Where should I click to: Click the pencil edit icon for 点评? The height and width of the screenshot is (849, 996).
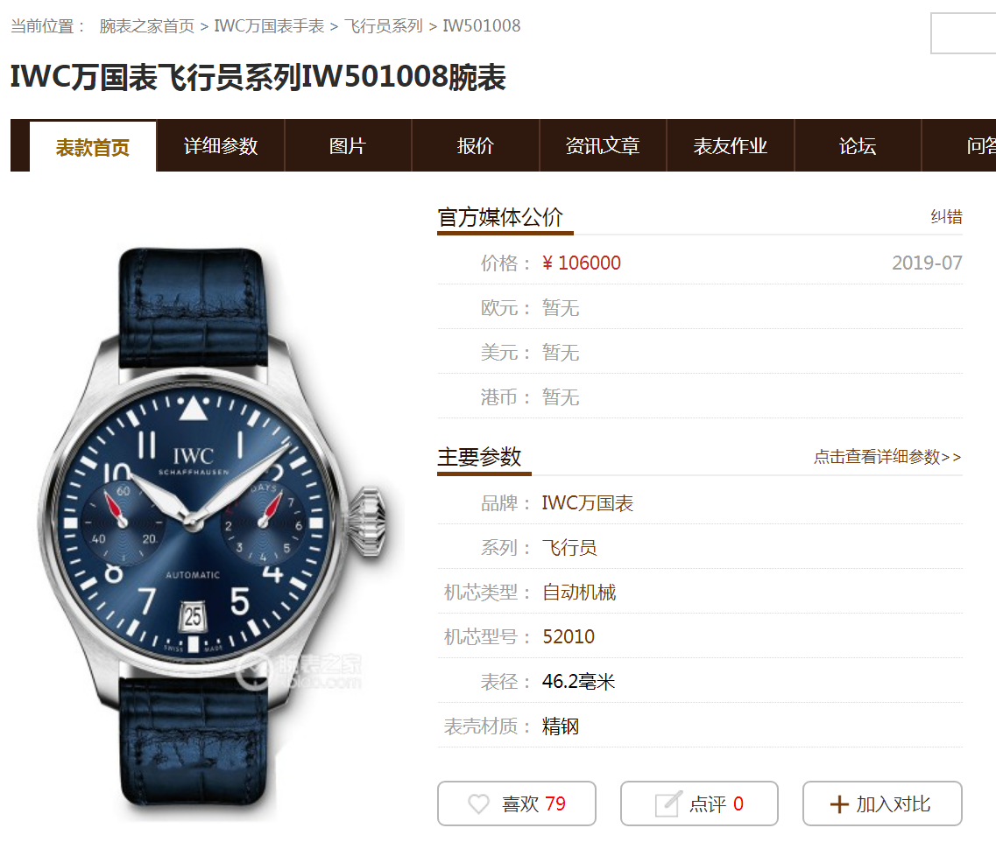click(x=668, y=804)
